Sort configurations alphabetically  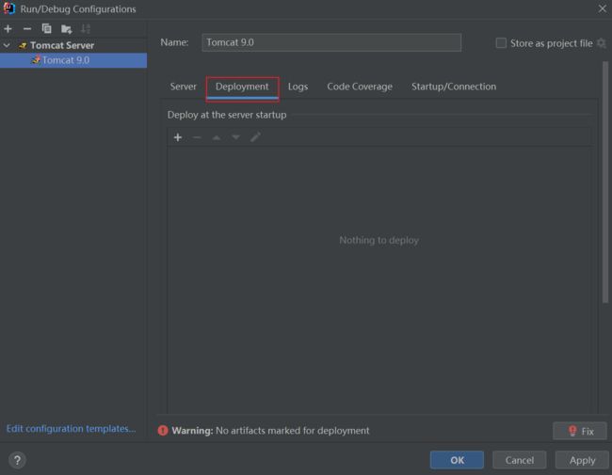(86, 29)
